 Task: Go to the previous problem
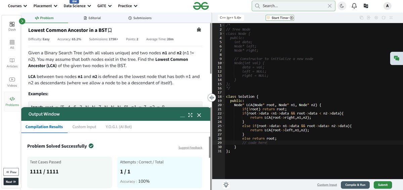click(11, 172)
